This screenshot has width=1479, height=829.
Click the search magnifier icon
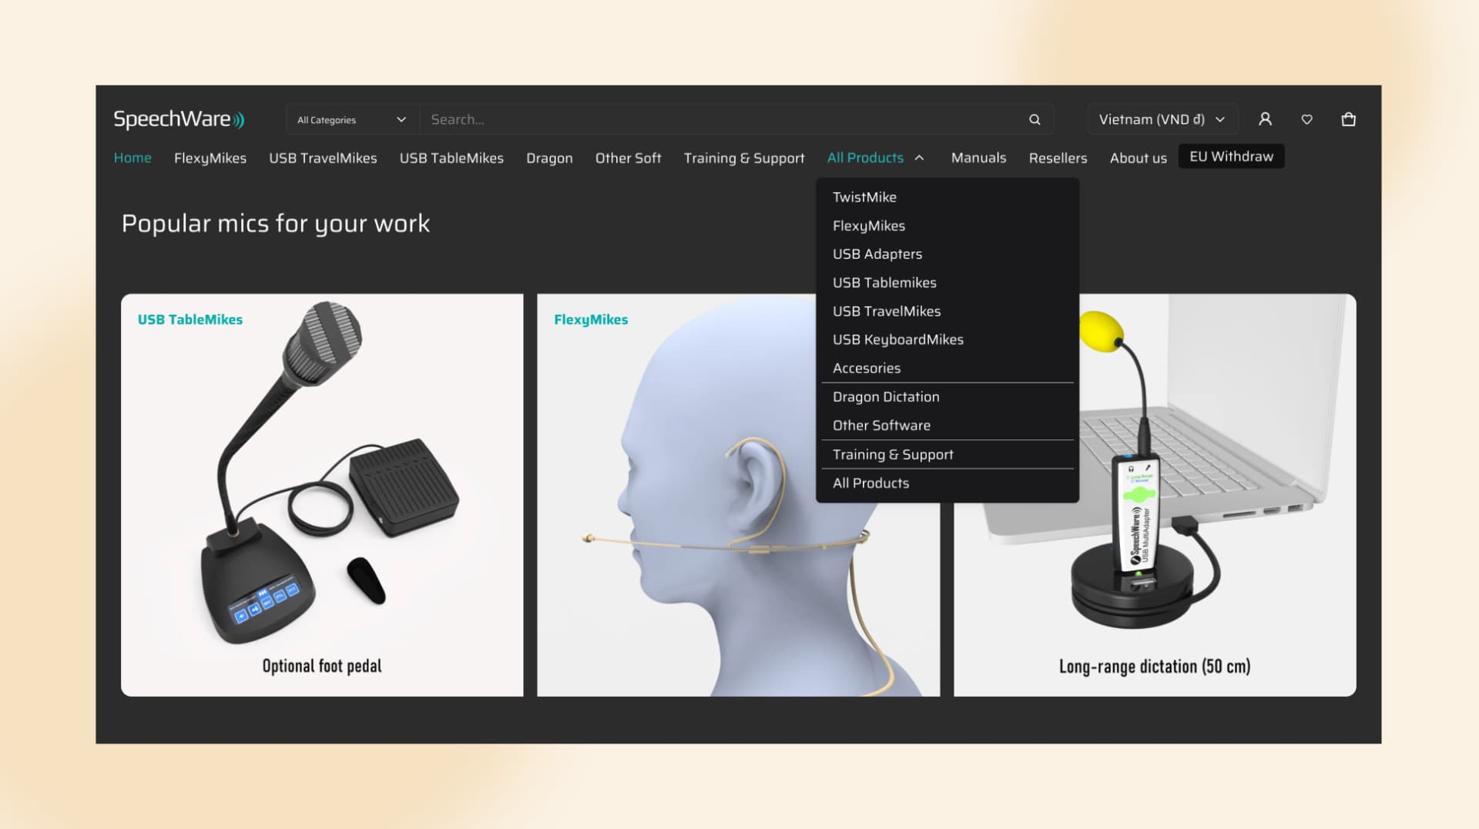pyautogui.click(x=1035, y=119)
